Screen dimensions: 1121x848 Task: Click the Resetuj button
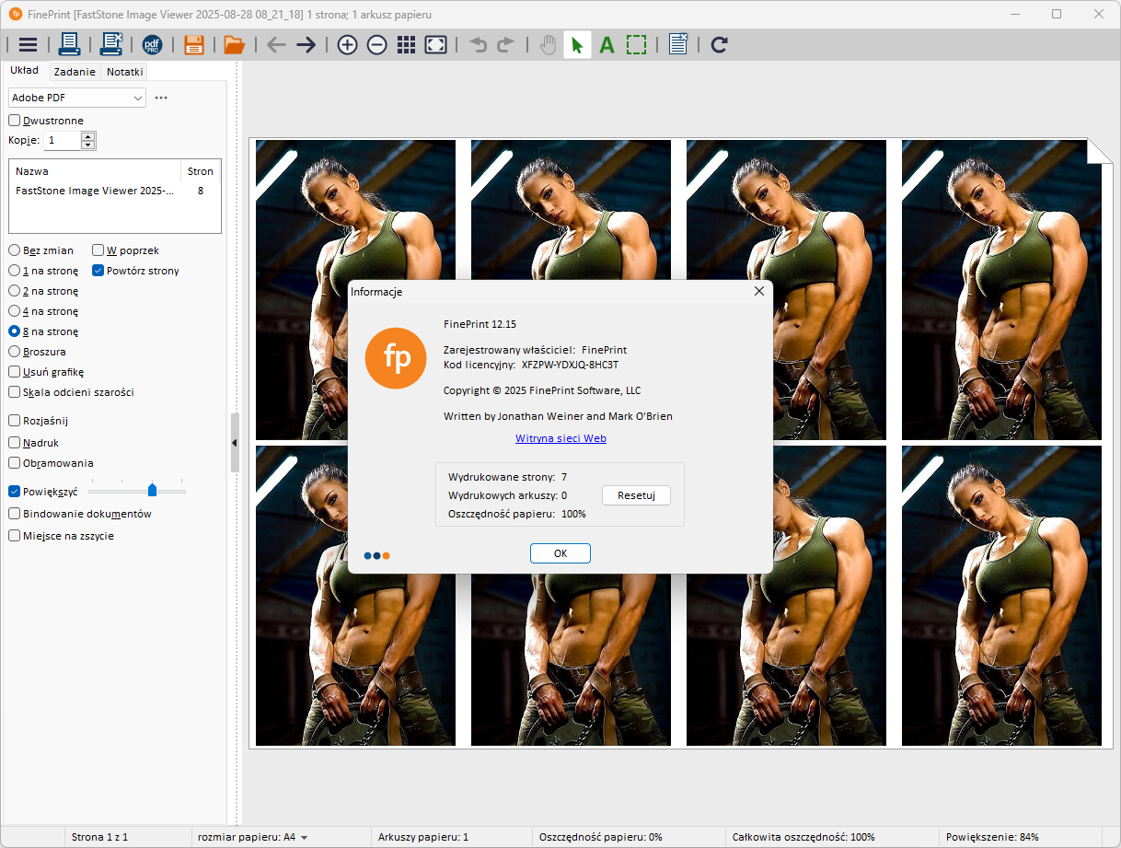(x=636, y=495)
